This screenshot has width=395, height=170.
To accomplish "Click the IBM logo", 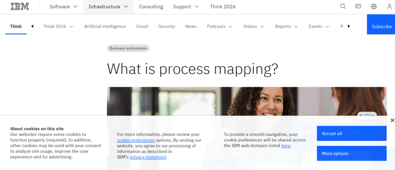I will [19, 7].
